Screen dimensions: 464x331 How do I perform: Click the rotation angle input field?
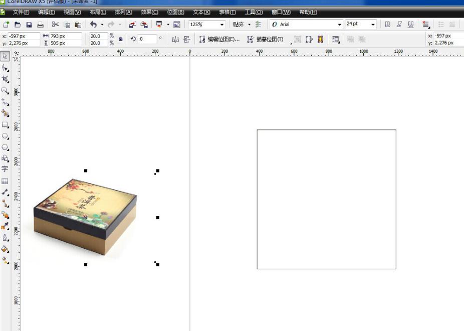[147, 39]
